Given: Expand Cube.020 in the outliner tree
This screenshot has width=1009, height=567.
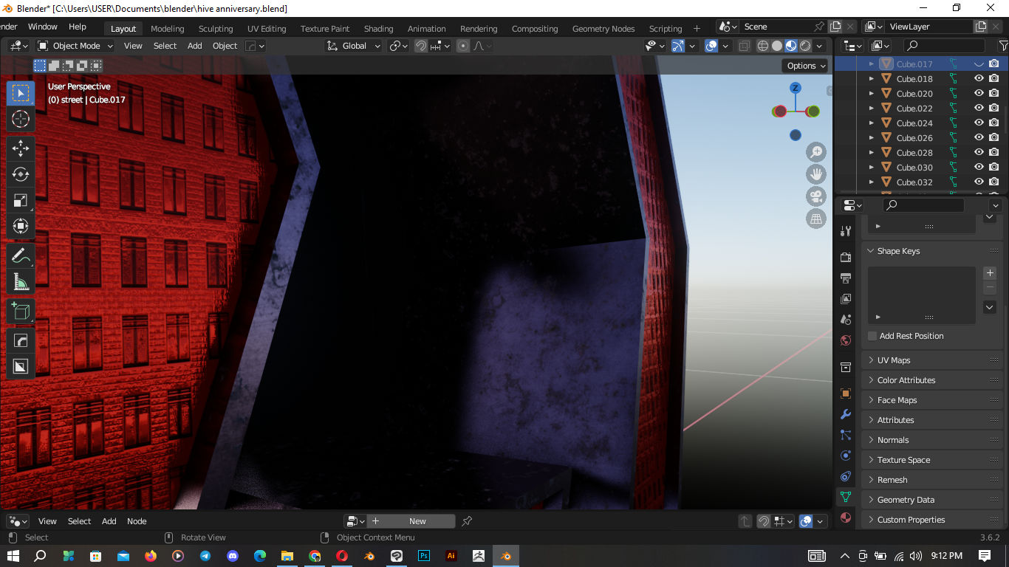Looking at the screenshot, I should (872, 94).
